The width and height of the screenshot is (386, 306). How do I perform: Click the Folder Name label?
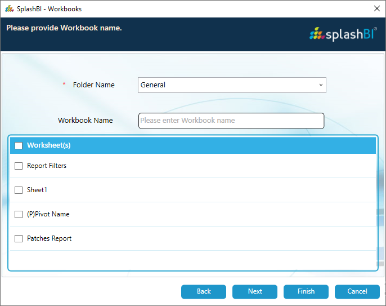pyautogui.click(x=93, y=85)
